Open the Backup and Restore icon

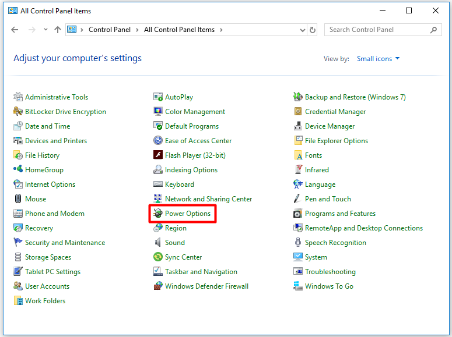tap(298, 97)
